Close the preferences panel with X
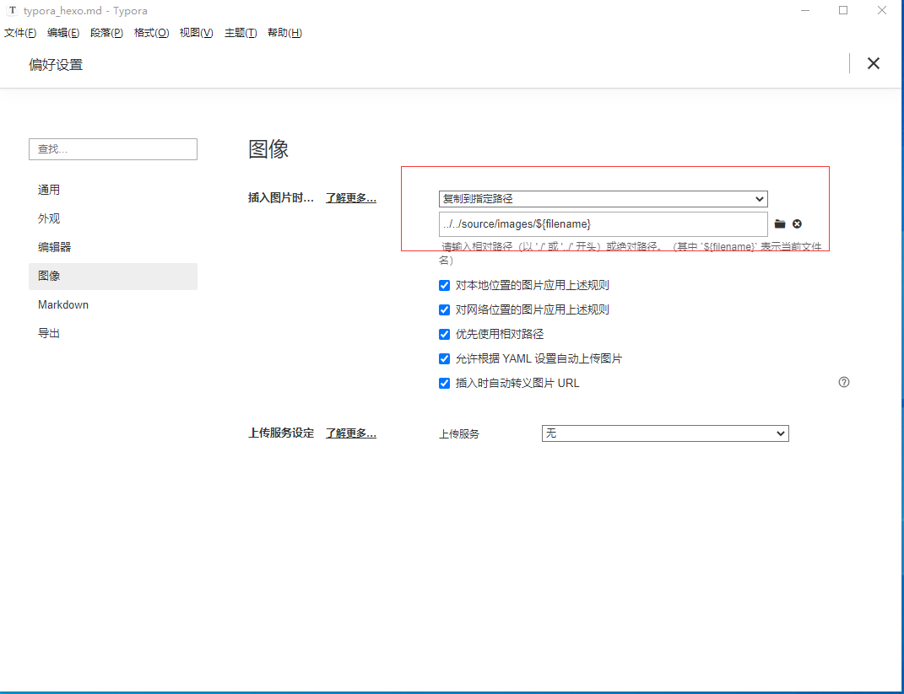This screenshot has width=904, height=694. (874, 63)
